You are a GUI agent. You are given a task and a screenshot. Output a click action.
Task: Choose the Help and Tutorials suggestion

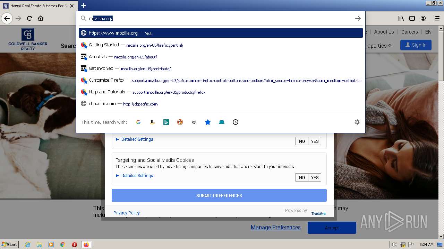(x=221, y=92)
